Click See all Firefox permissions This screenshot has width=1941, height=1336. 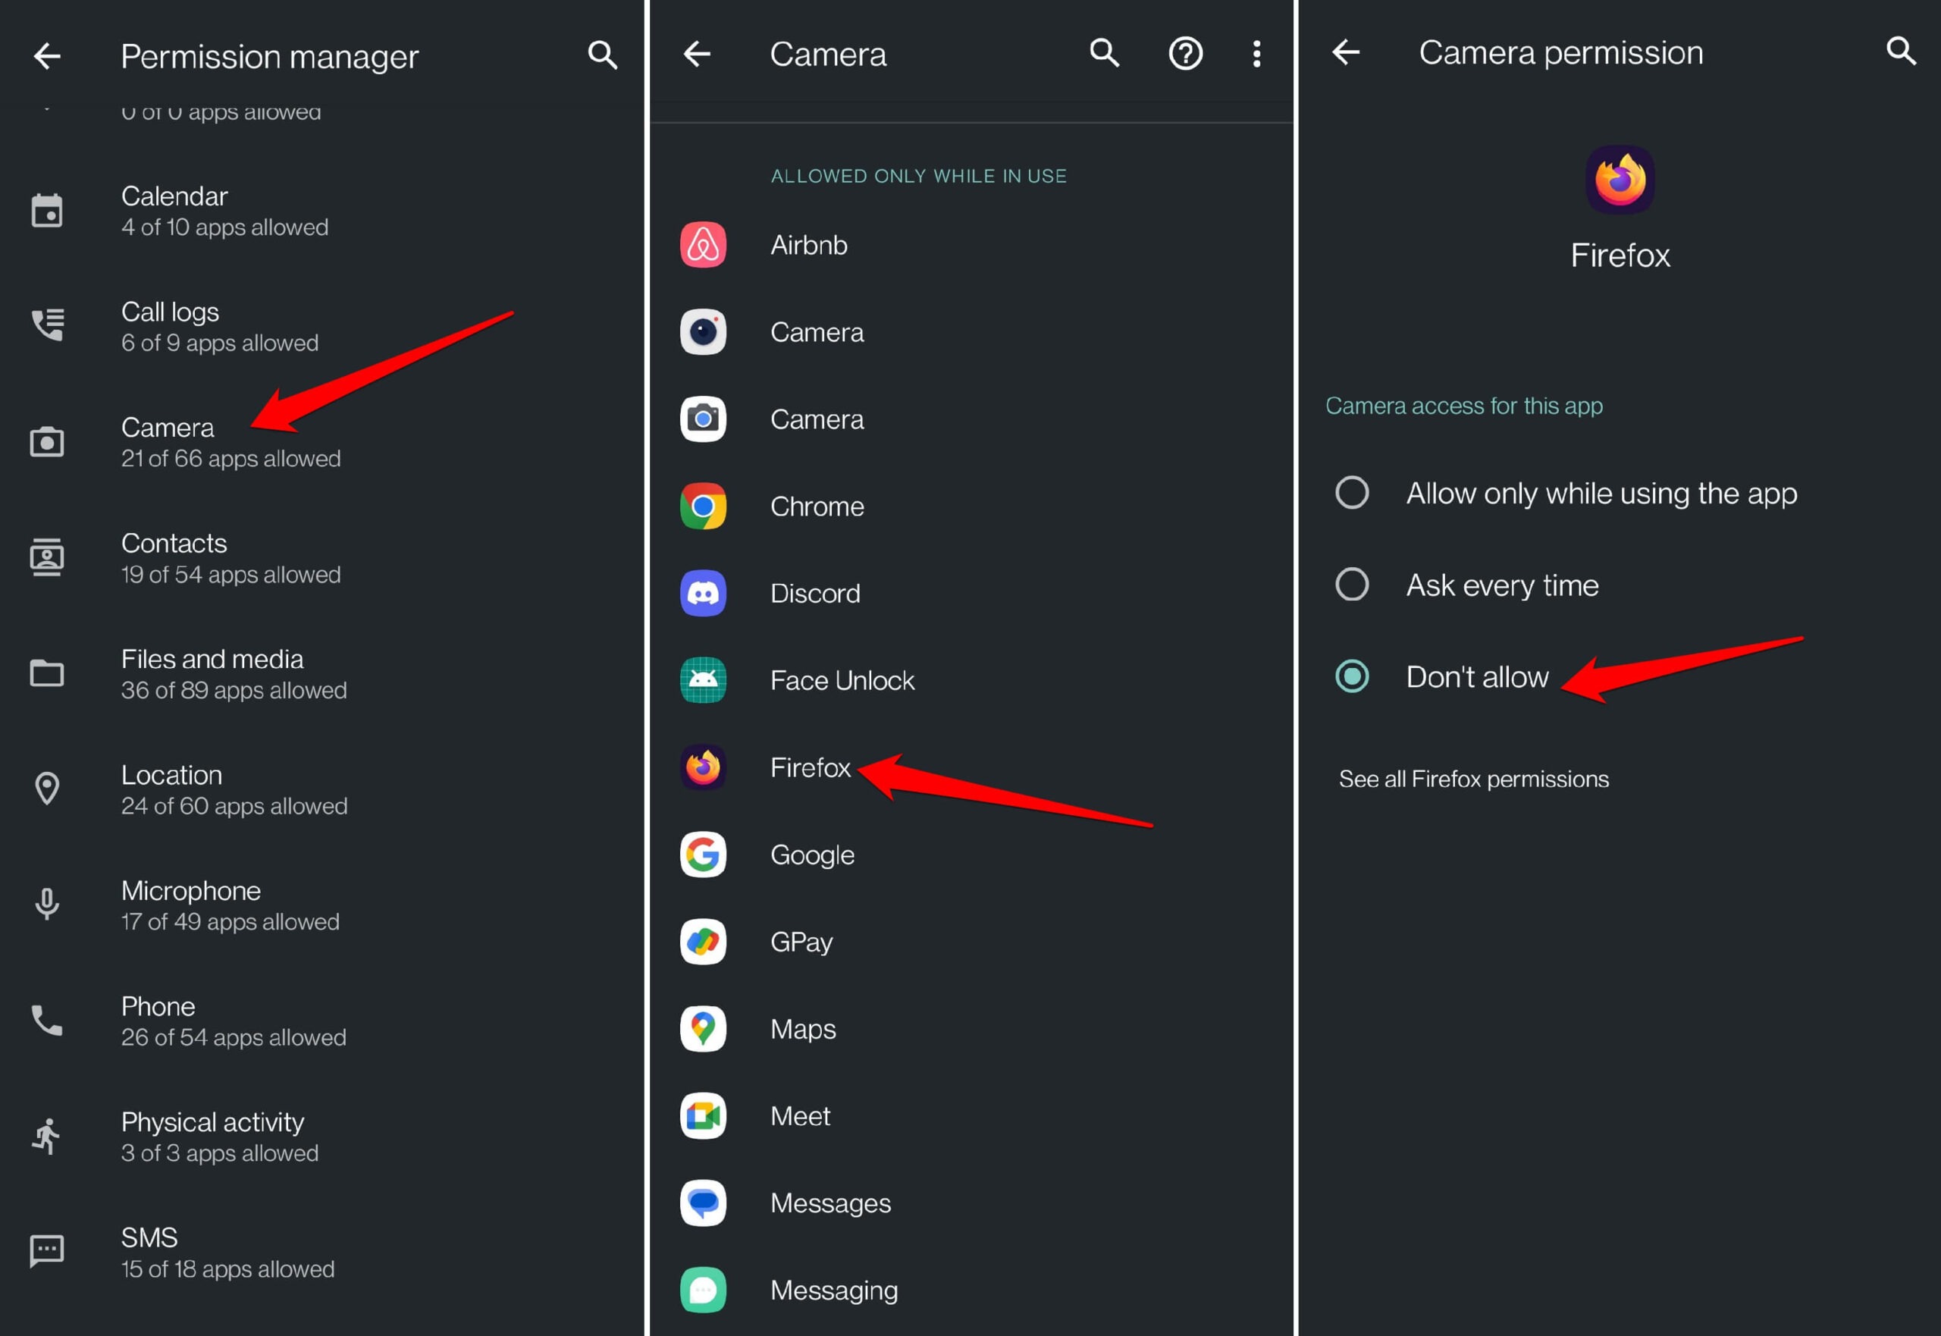(1474, 779)
